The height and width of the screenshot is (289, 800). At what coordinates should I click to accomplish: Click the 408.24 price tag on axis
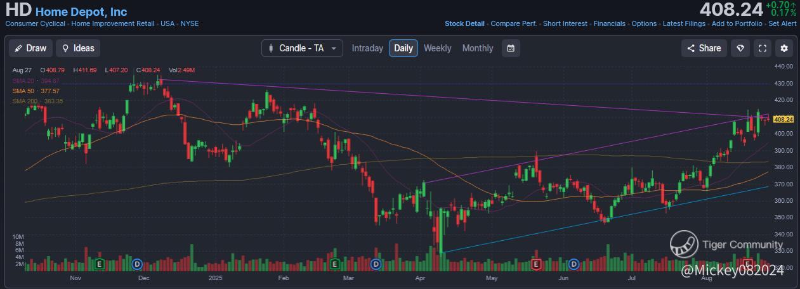[784, 119]
